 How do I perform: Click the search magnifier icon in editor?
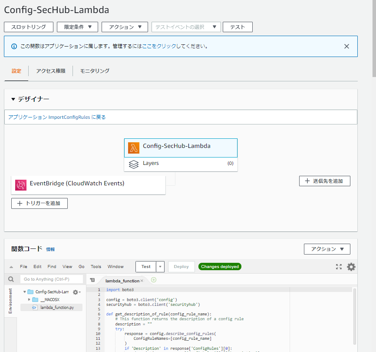[x=11, y=279]
